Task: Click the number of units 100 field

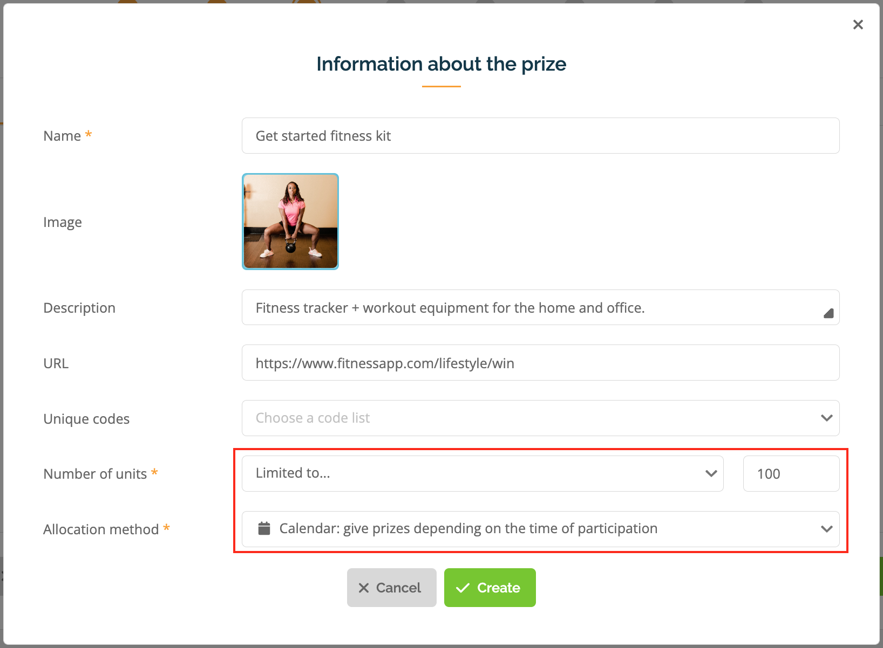Action: (791, 473)
